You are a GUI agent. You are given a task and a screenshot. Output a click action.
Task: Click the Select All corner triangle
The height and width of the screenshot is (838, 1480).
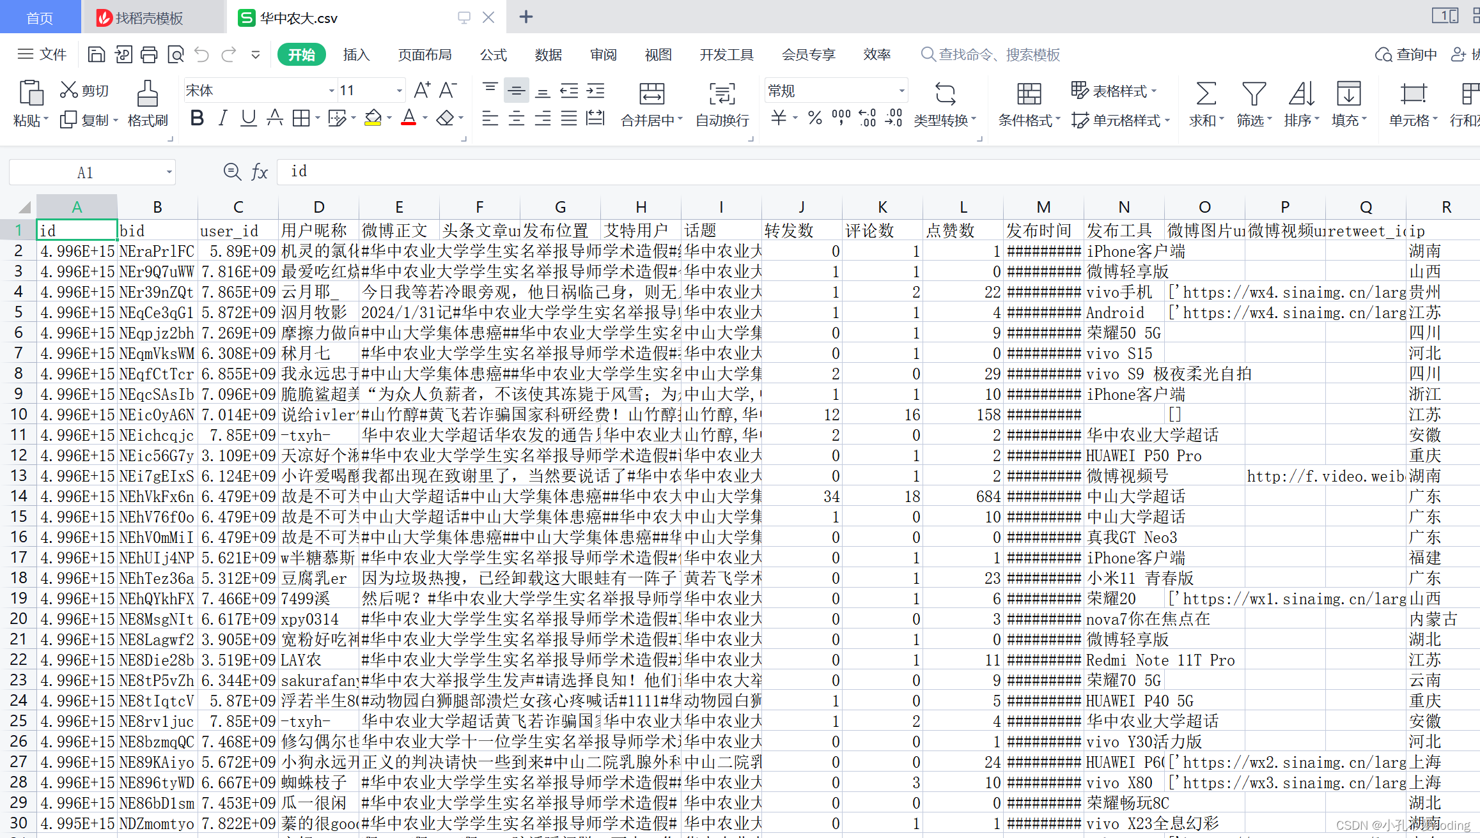click(24, 207)
